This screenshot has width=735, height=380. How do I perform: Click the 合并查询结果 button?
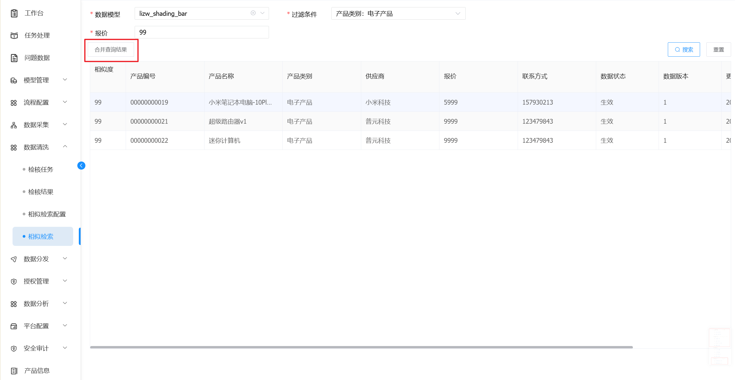[111, 49]
